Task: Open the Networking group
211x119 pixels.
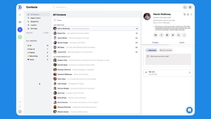Action: click(38, 56)
